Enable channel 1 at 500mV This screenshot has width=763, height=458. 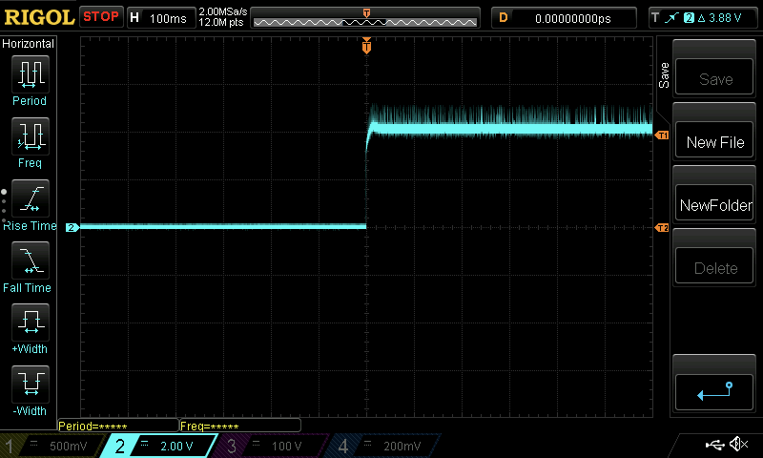point(50,446)
